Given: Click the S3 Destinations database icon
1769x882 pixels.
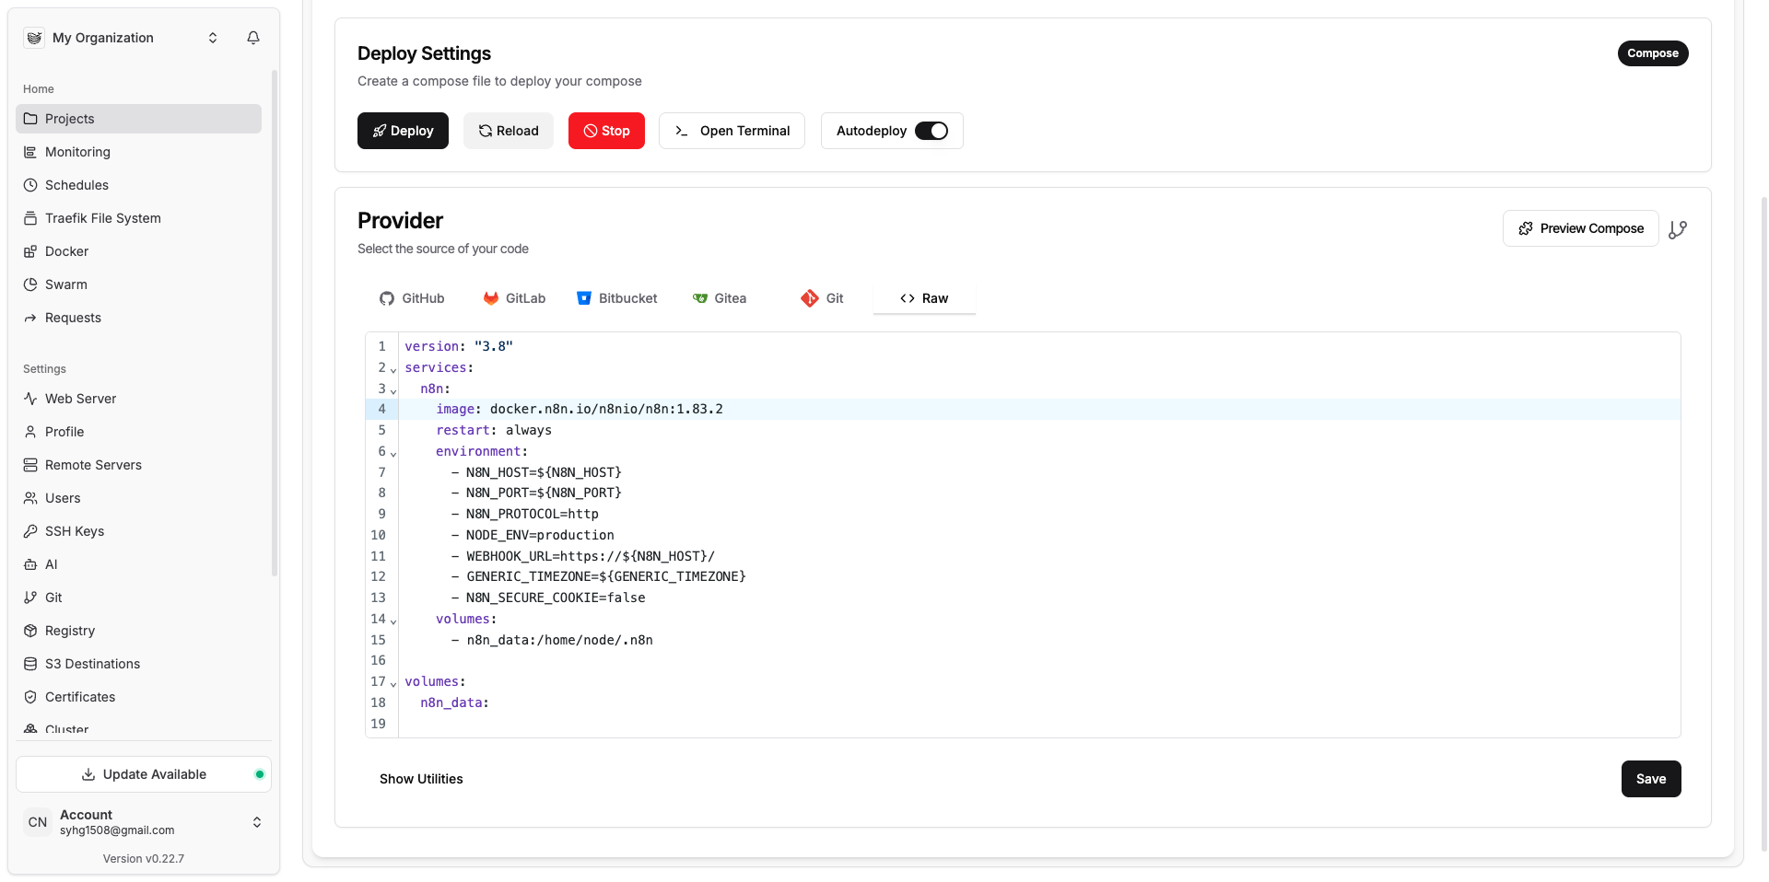Looking at the screenshot, I should [x=30, y=664].
